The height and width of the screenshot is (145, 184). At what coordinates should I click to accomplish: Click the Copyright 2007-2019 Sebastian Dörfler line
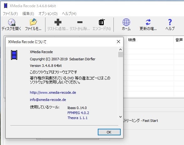(x=63, y=59)
